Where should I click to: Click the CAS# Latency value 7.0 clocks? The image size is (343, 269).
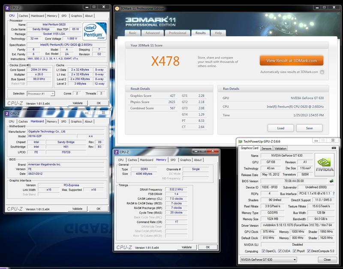(x=176, y=199)
